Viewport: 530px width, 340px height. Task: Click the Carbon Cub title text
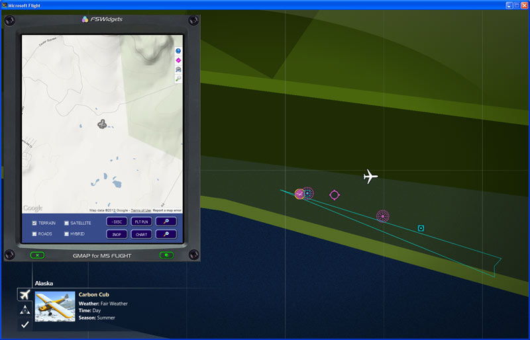93,295
